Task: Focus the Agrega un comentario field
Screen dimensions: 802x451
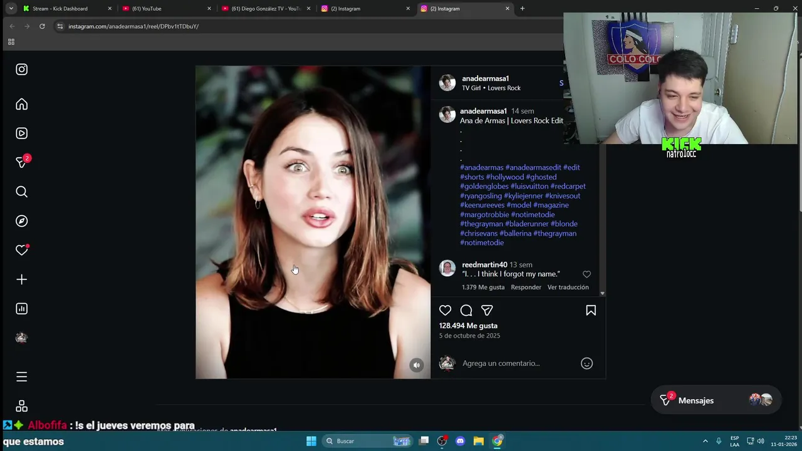Action: pyautogui.click(x=519, y=363)
